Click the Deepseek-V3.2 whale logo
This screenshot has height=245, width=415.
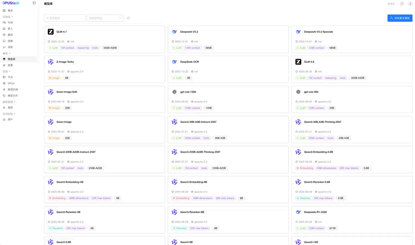pos(174,32)
